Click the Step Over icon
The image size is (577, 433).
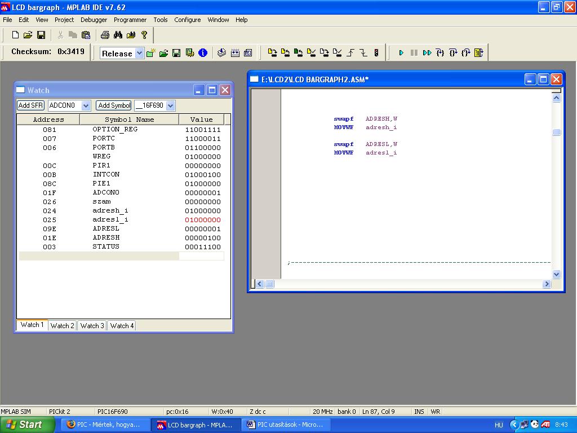point(453,53)
